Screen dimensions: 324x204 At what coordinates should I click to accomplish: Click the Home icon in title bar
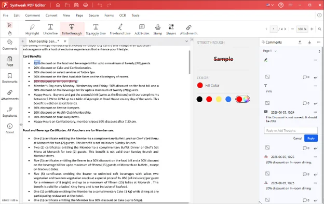click(58, 5)
